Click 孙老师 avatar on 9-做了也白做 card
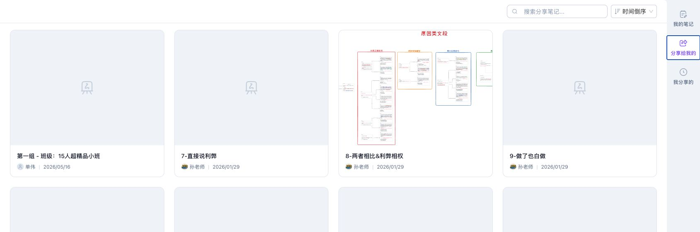 click(513, 167)
